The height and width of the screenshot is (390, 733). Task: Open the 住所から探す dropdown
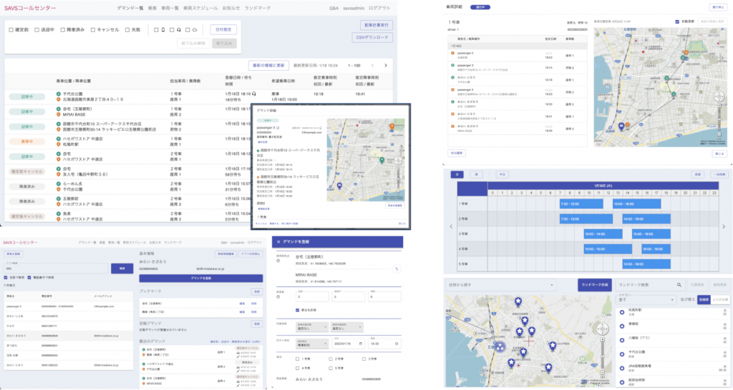pyautogui.click(x=501, y=284)
